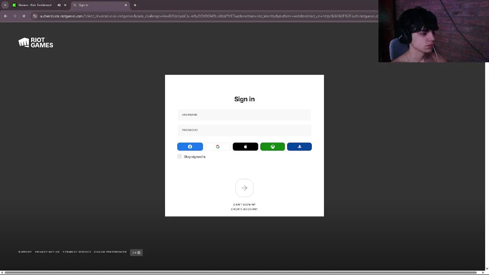Open EN language selector
This screenshot has height=275, width=489.
point(136,252)
